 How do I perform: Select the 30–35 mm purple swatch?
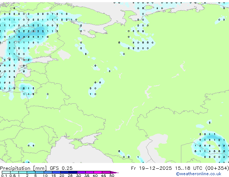pyautogui.click(x=81, y=172)
